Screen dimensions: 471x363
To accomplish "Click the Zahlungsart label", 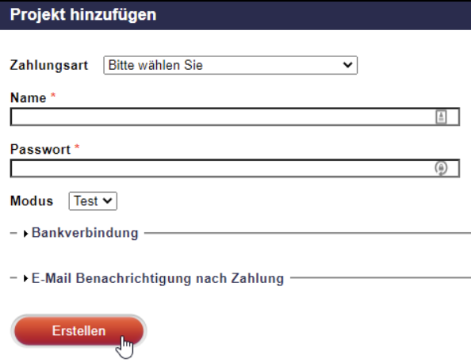I will [49, 65].
